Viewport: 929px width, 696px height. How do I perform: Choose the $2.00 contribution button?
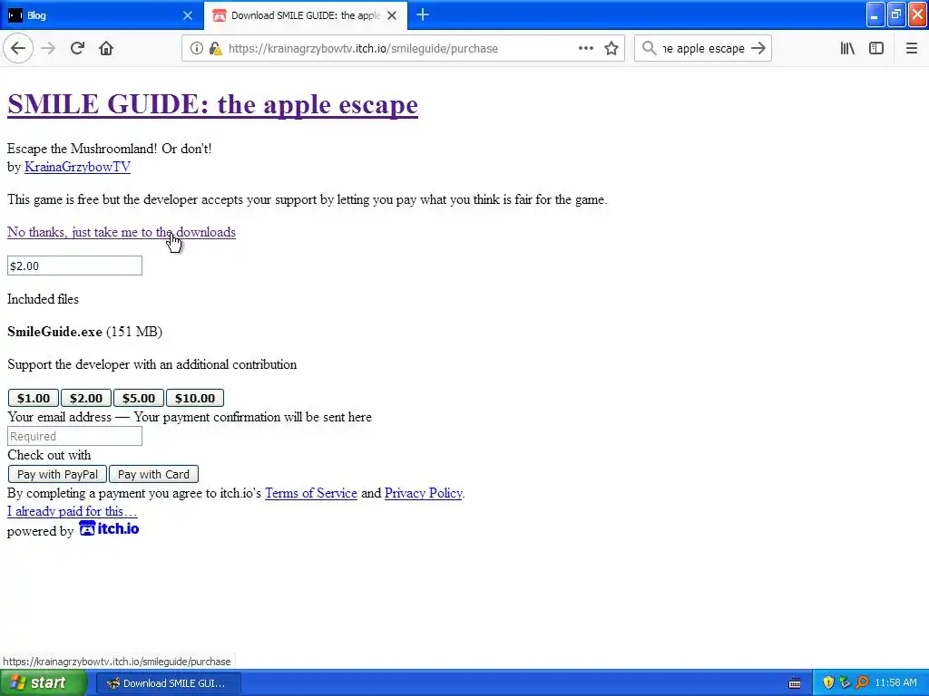[86, 399]
